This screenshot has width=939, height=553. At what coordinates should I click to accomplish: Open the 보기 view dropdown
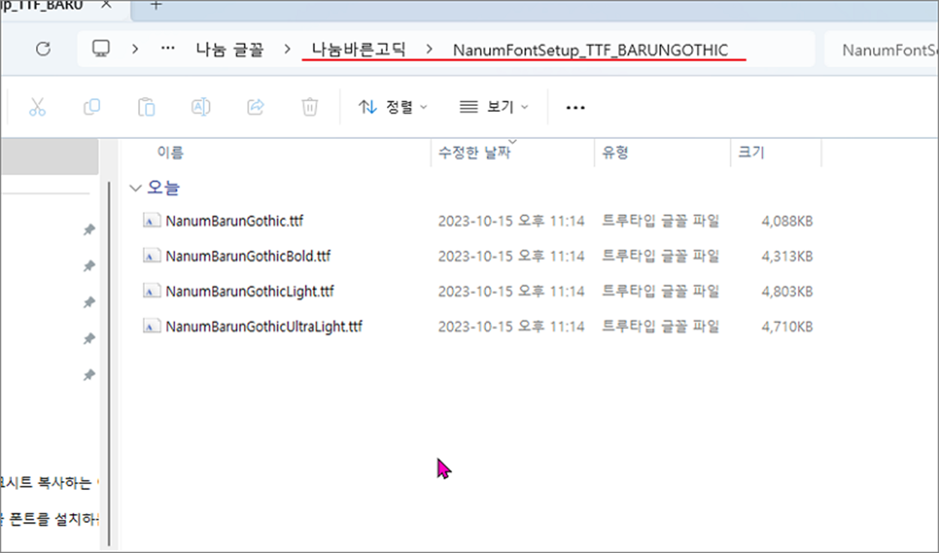pos(494,107)
